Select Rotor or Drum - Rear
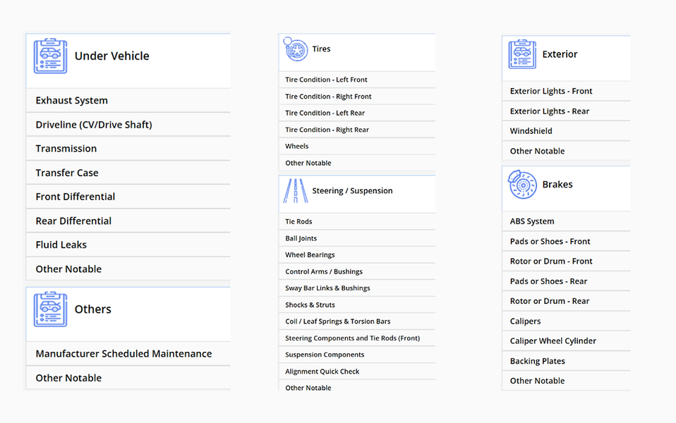The image size is (676, 423). [x=566, y=301]
